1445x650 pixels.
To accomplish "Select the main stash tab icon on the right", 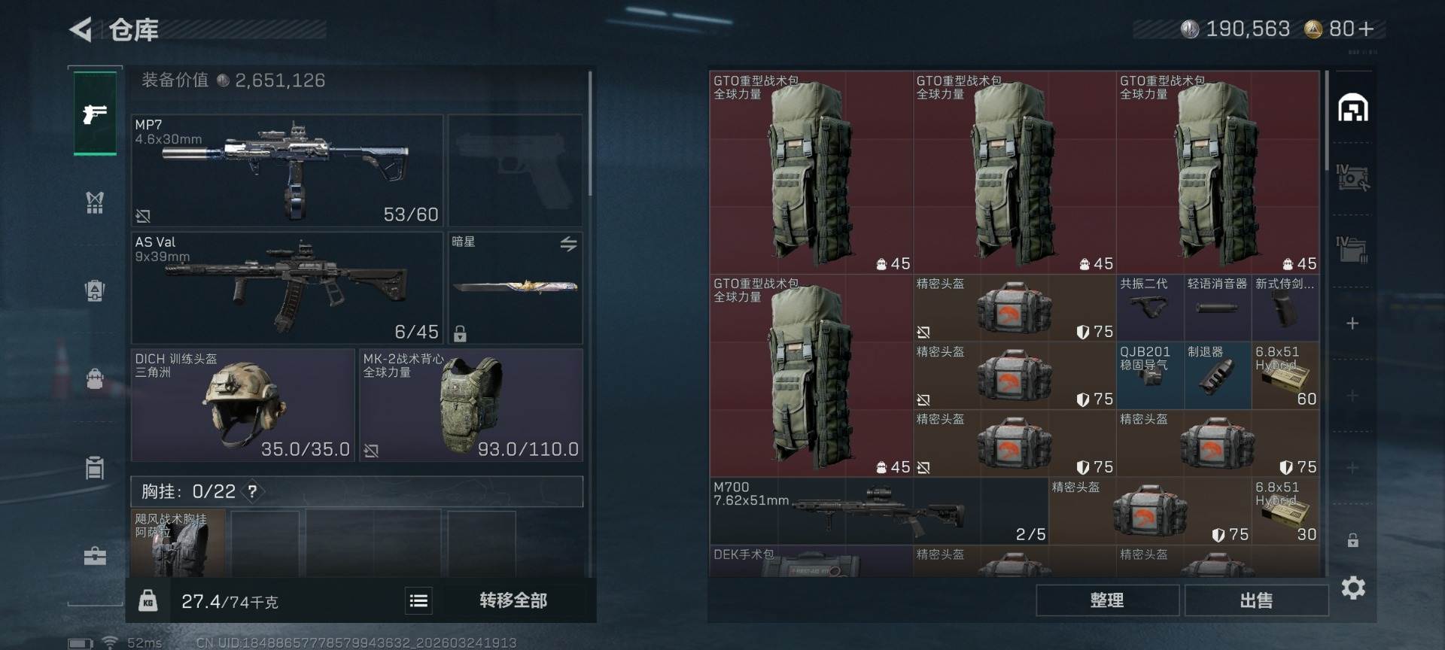I will tap(1352, 108).
